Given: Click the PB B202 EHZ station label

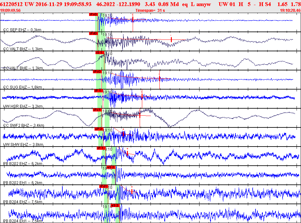Looking at the screenshot, I should coord(23,164).
